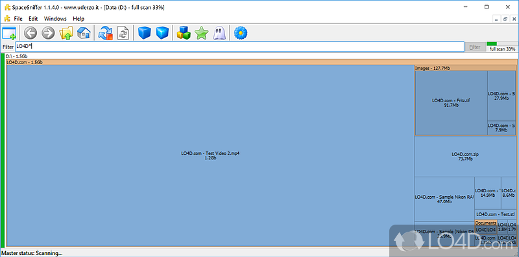Show less detail using darker cube
Screen dimensions: 519x257
pos(144,33)
